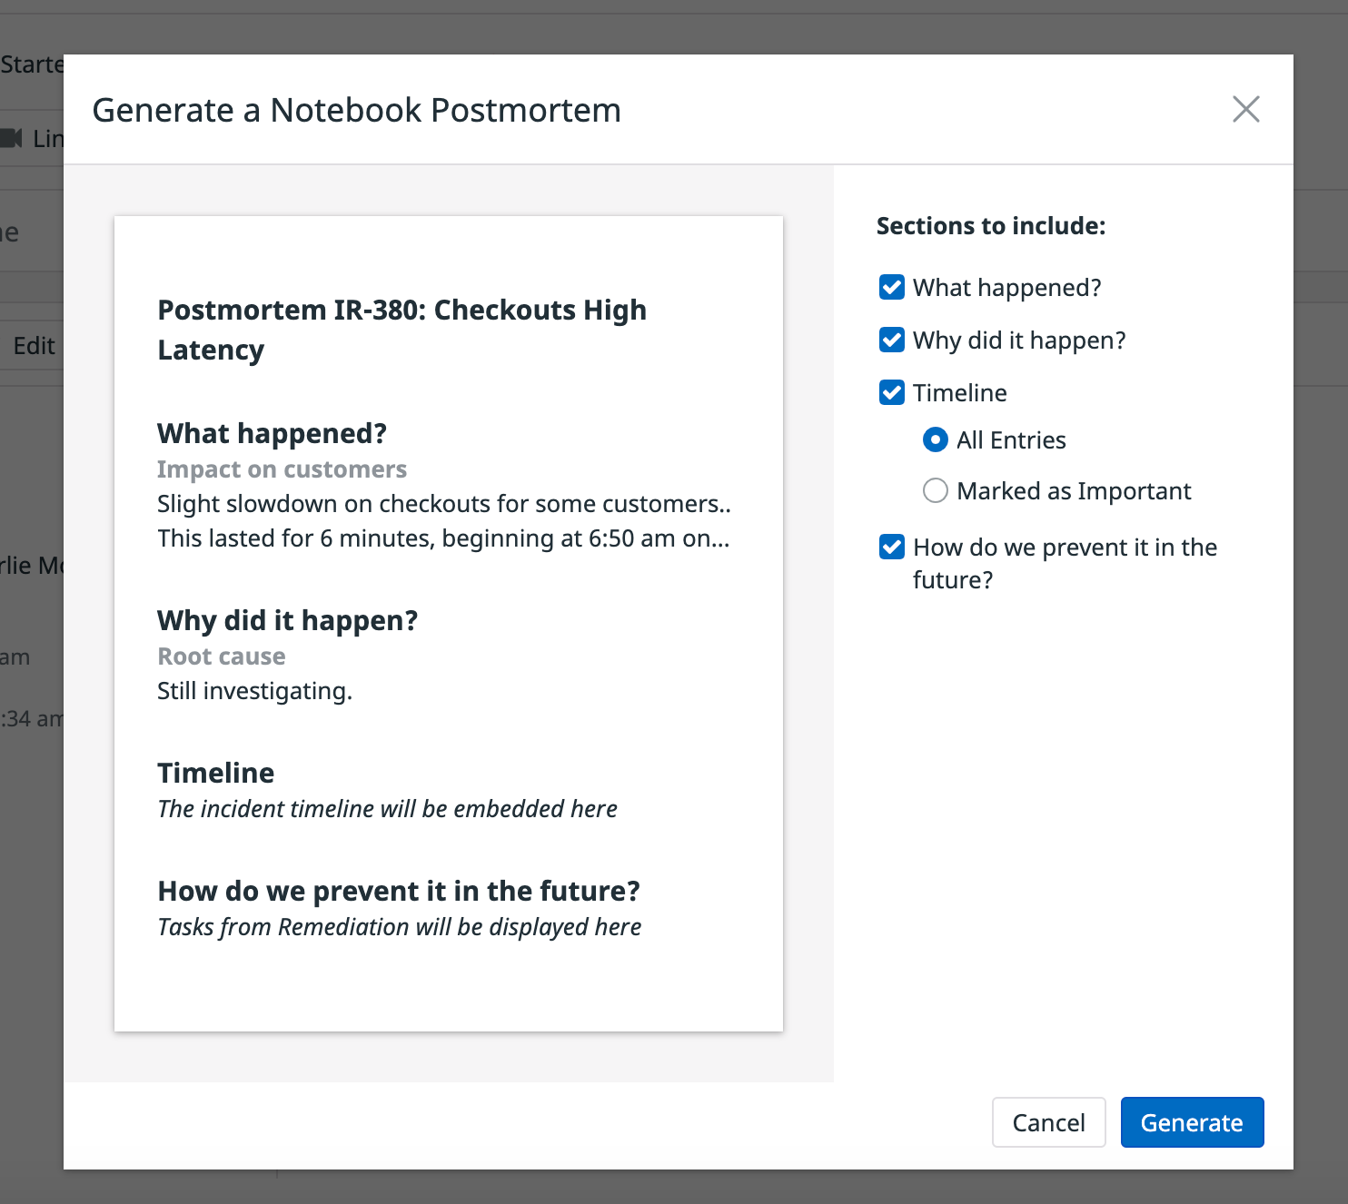
Task: Select the "Marked as Important" option
Action: point(935,490)
